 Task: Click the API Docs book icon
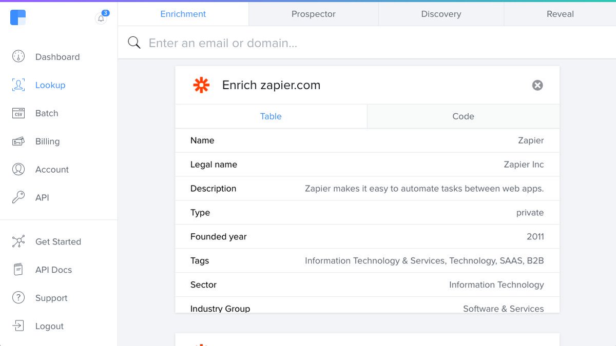click(18, 270)
